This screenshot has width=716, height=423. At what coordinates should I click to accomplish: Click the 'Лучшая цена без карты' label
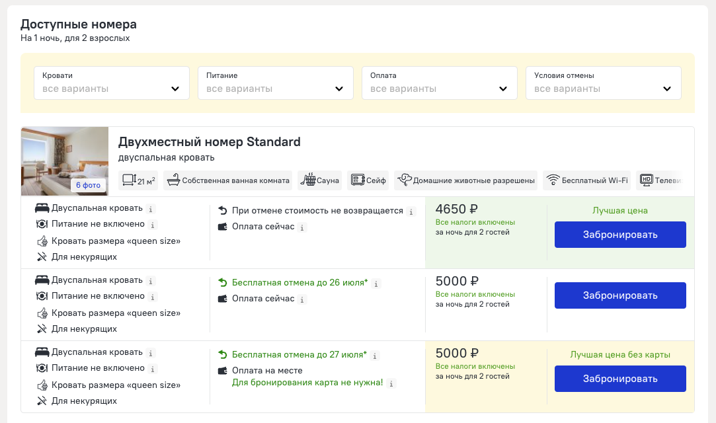point(620,354)
